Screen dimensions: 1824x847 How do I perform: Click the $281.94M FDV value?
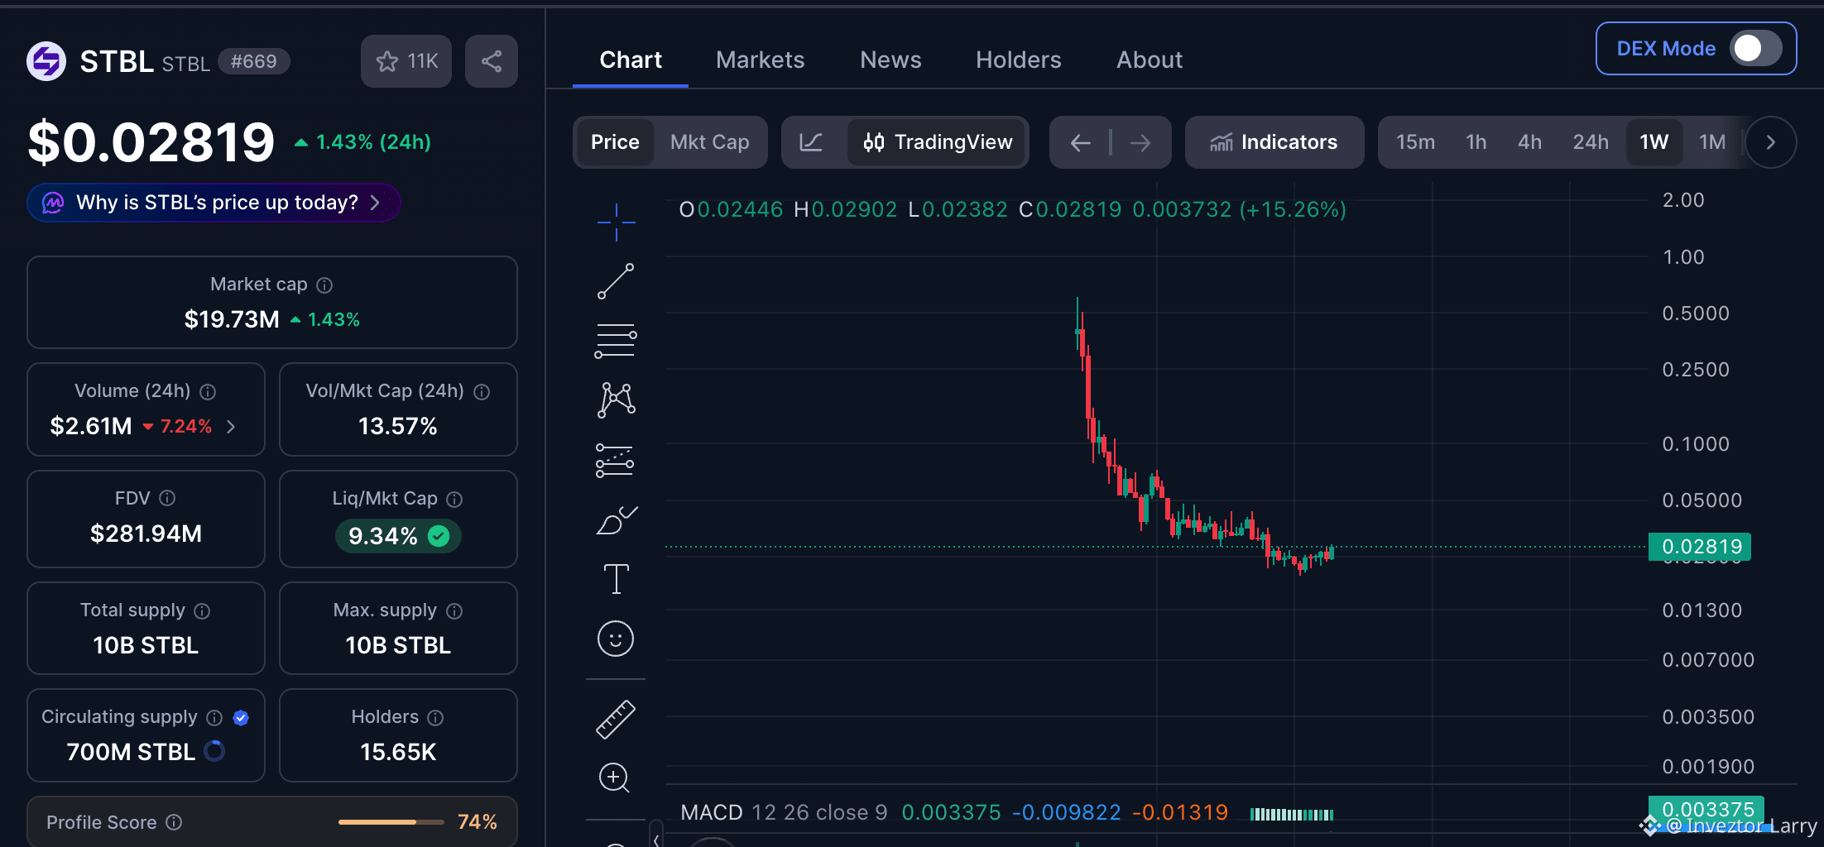146,534
